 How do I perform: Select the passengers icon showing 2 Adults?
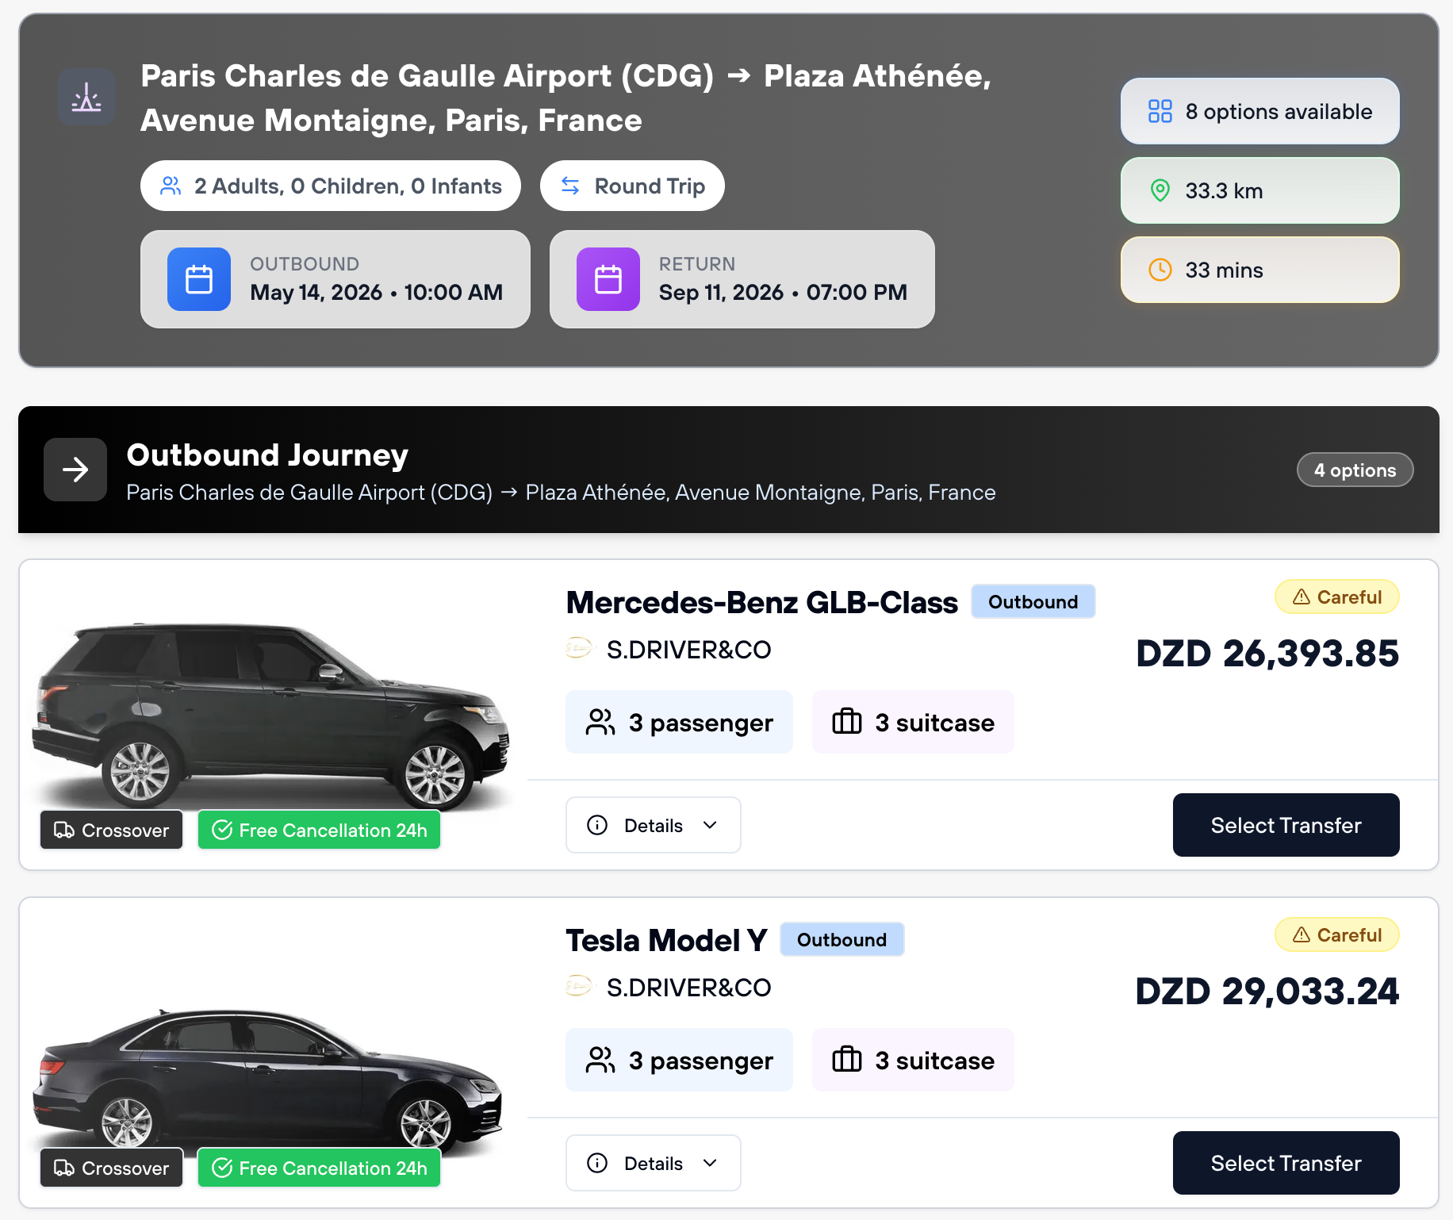click(x=171, y=186)
